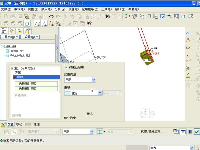This screenshot has width=200, height=150.
Task: Open the 帮助(H) menu
Action: tap(133, 9)
